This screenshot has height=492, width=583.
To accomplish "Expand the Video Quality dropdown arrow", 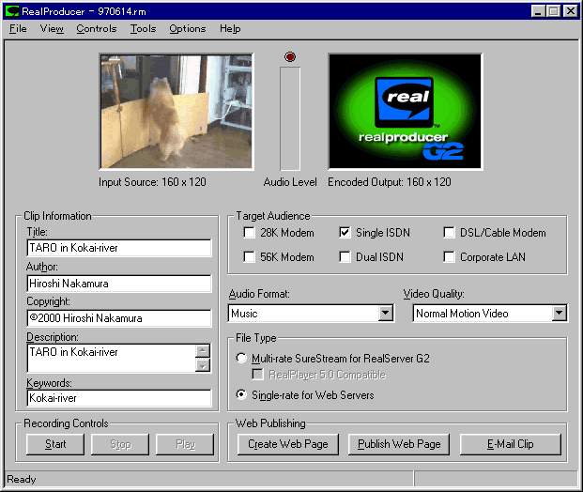I will coord(560,313).
